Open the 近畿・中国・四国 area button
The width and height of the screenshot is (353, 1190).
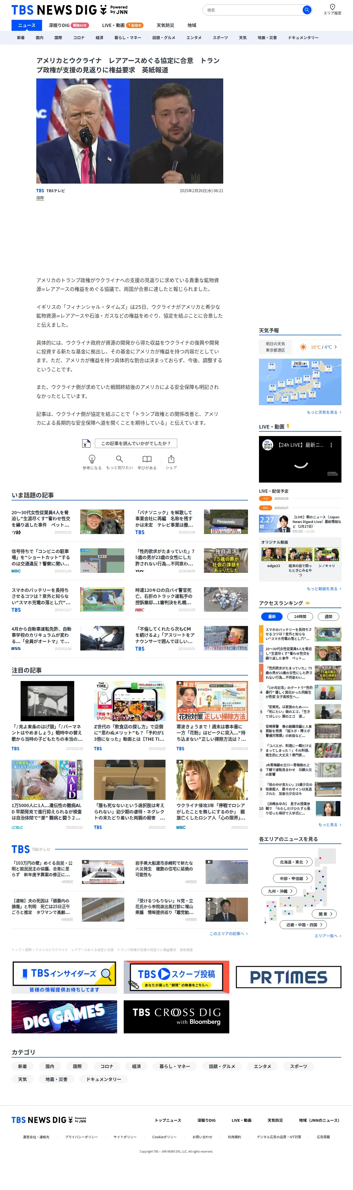click(x=304, y=924)
